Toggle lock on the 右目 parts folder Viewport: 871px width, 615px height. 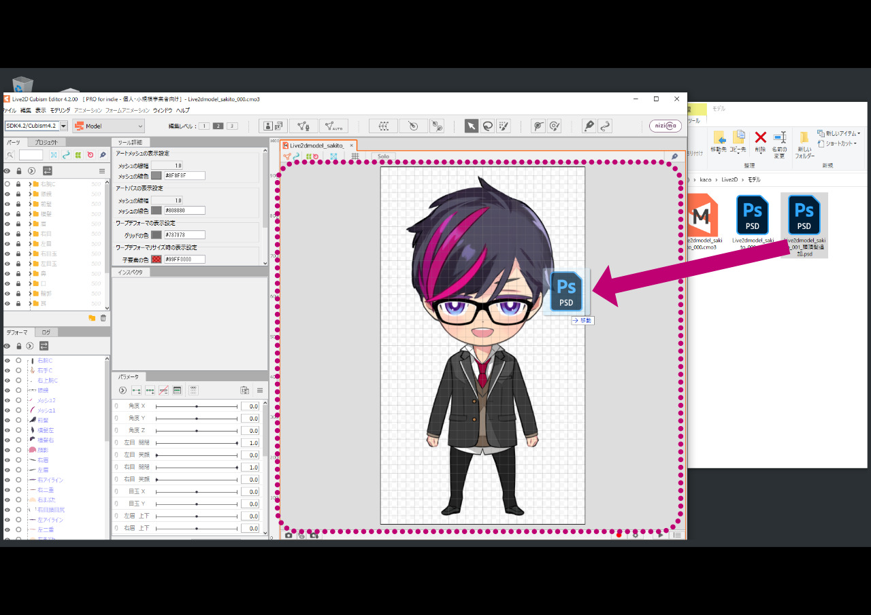pos(18,234)
